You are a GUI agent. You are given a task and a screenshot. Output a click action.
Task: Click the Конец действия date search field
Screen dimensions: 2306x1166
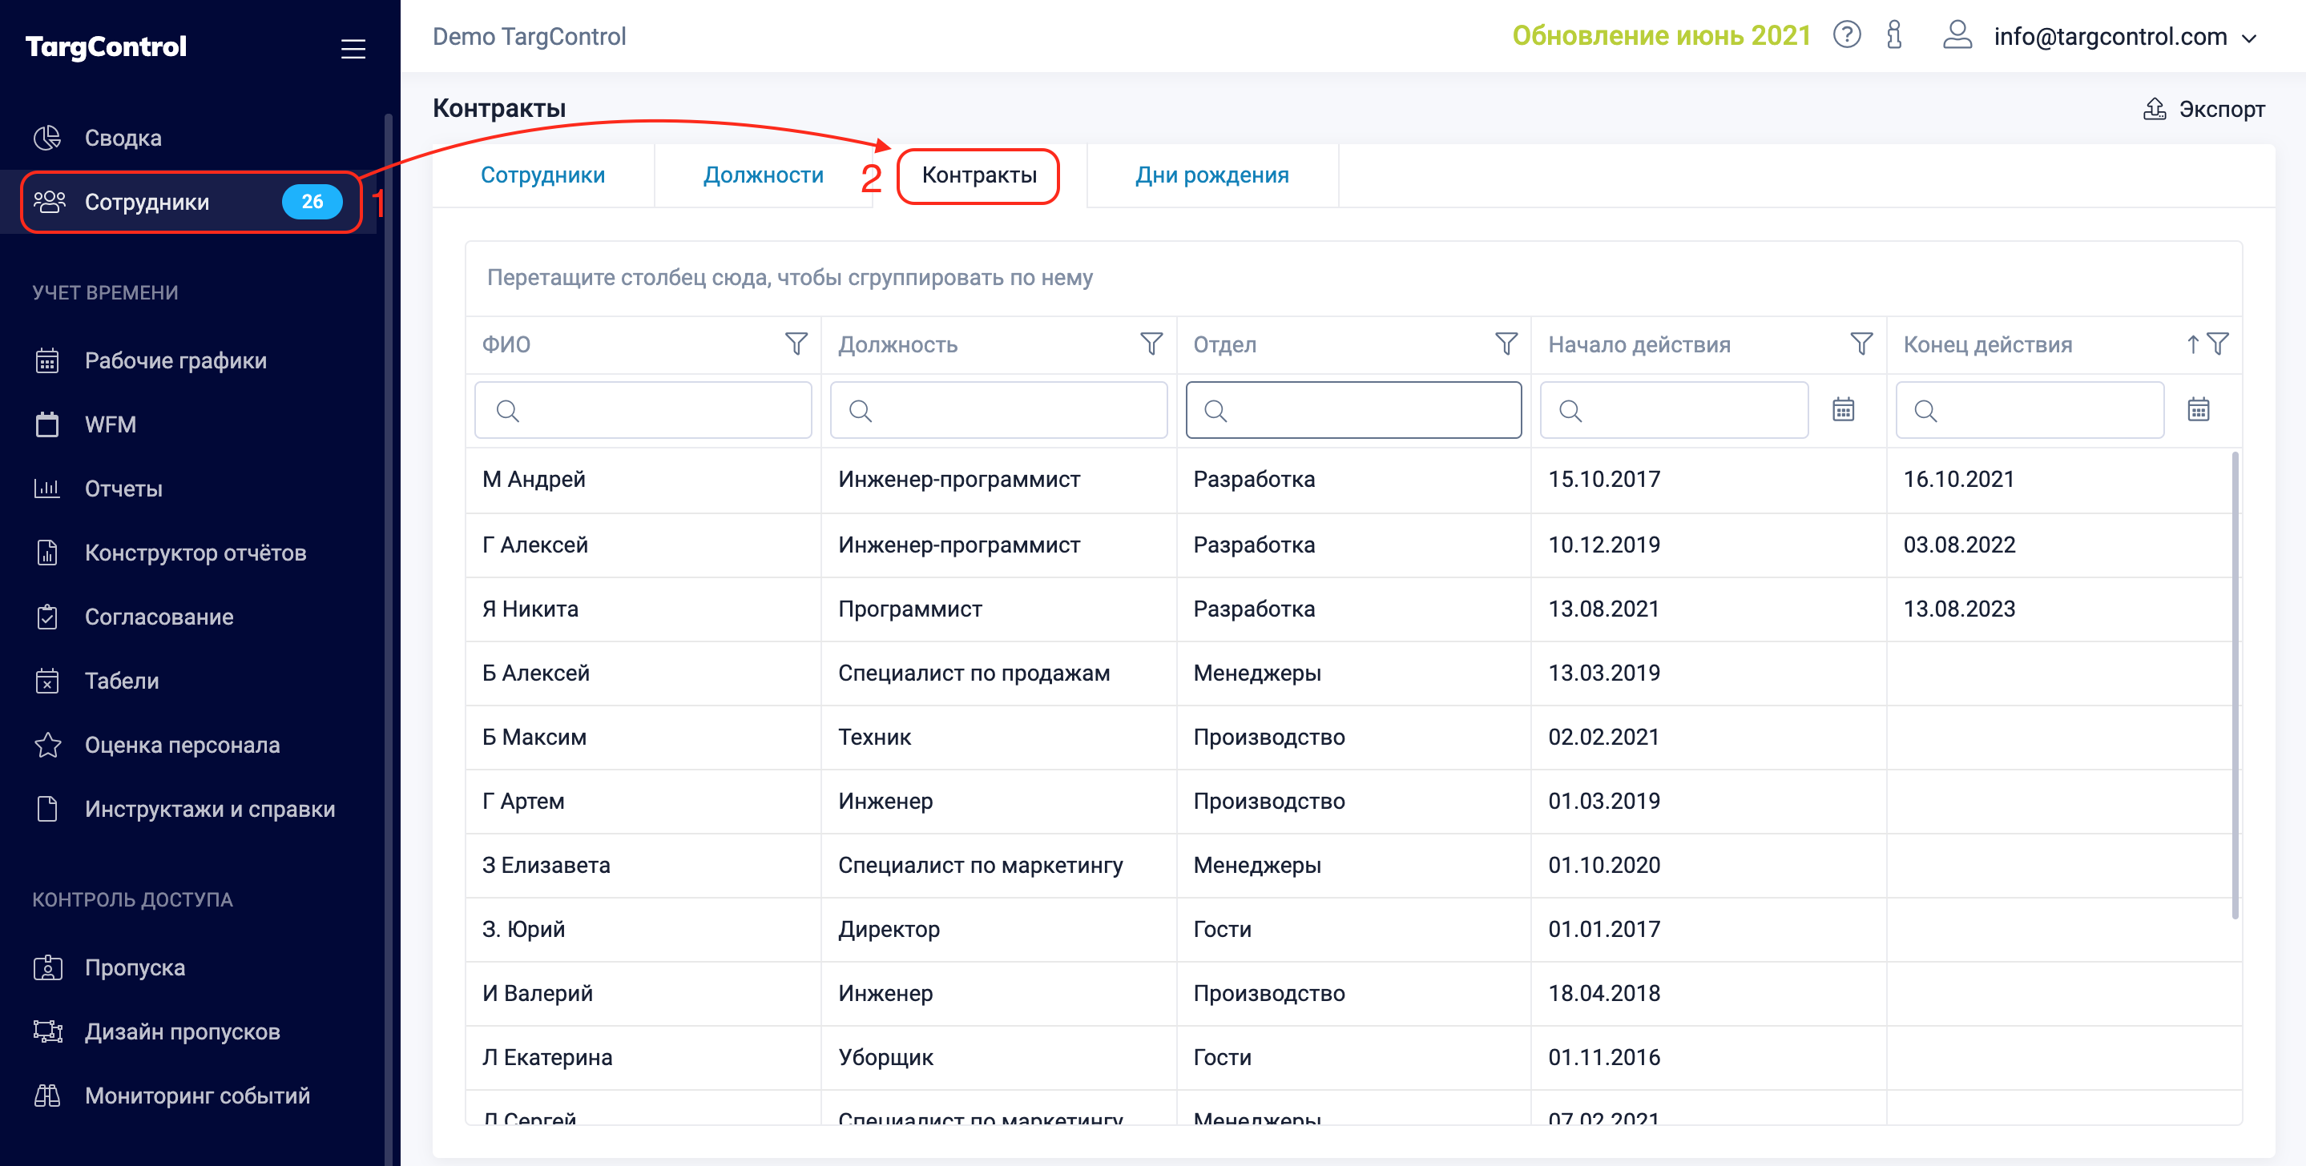[x=2030, y=410]
